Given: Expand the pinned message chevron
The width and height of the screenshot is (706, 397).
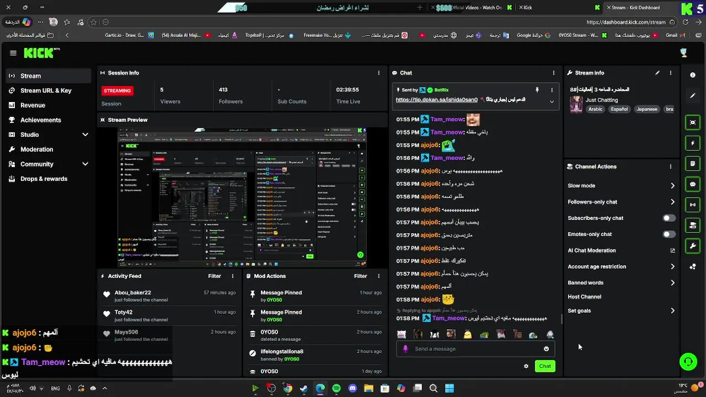Looking at the screenshot, I should (552, 101).
